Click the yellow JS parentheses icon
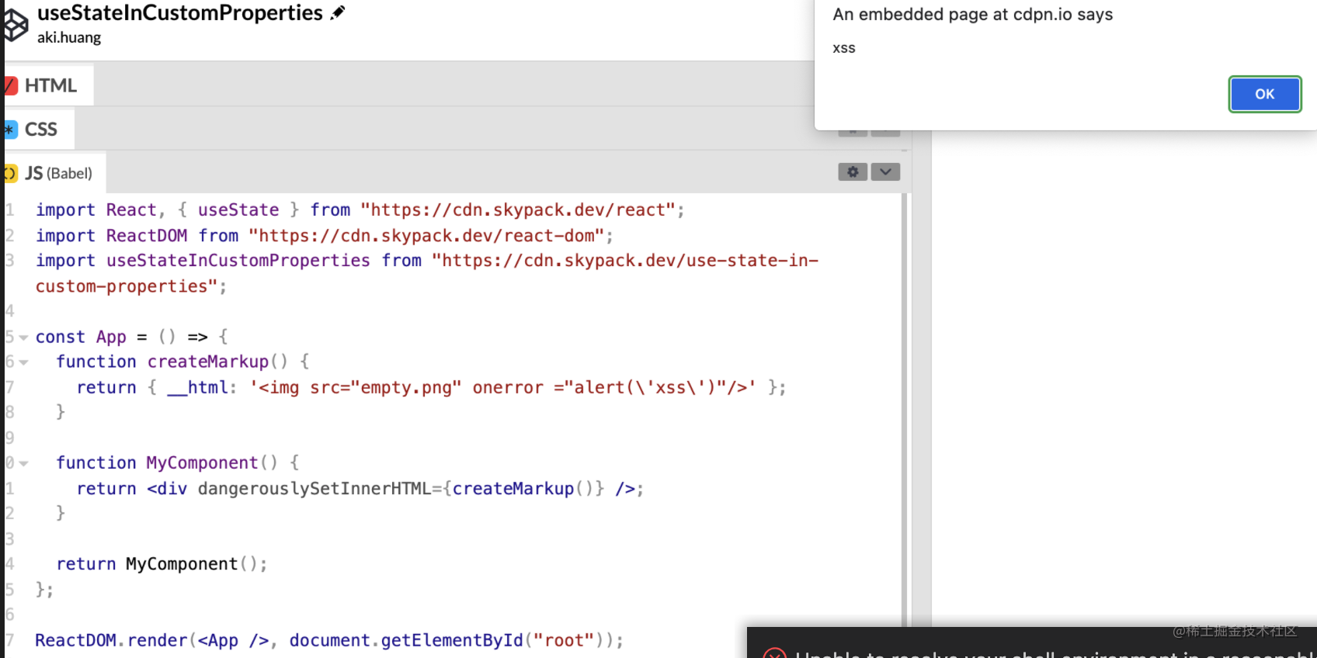This screenshot has height=658, width=1317. (10, 173)
